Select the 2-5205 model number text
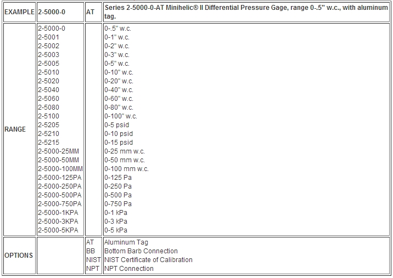 49,125
